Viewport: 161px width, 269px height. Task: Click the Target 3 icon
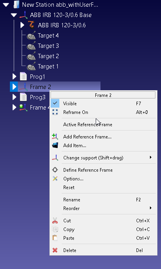point(31,45)
